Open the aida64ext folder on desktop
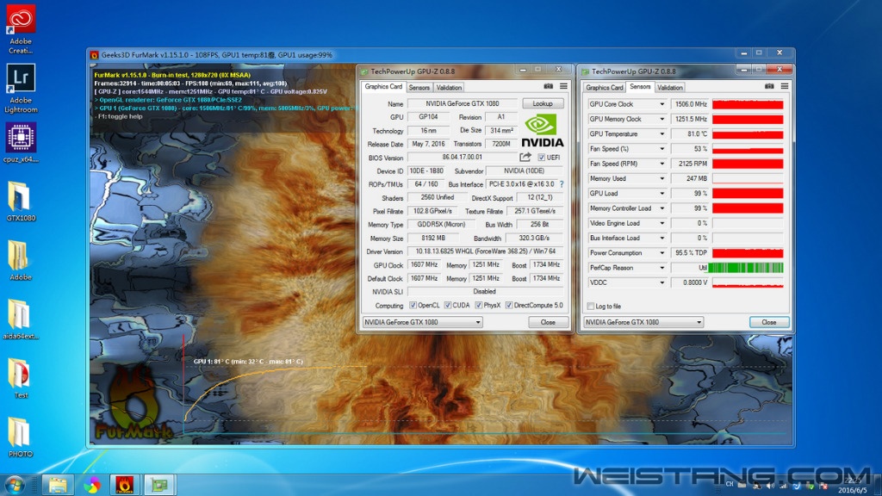Image resolution: width=882 pixels, height=496 pixels. pyautogui.click(x=21, y=319)
